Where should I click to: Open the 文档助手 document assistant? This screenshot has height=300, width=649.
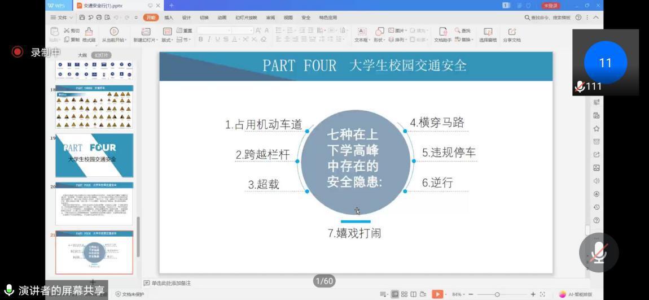(x=443, y=34)
